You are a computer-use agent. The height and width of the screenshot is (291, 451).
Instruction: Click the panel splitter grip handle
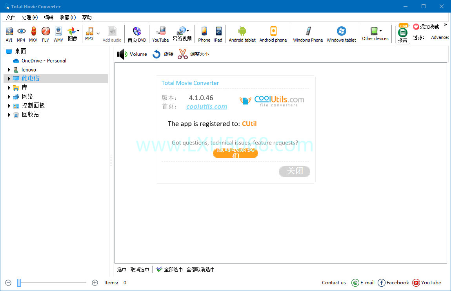[x=111, y=161]
